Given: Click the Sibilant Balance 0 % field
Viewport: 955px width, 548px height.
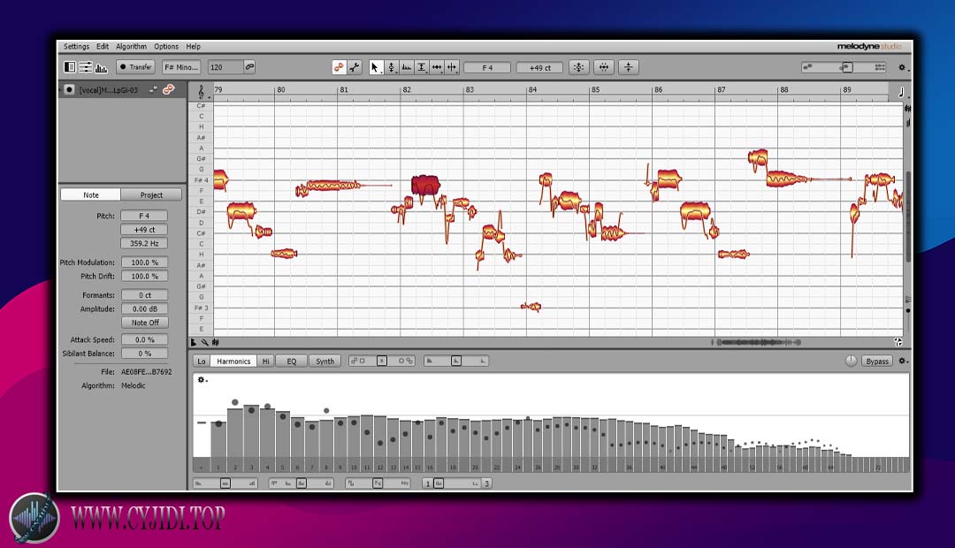Looking at the screenshot, I should point(144,354).
